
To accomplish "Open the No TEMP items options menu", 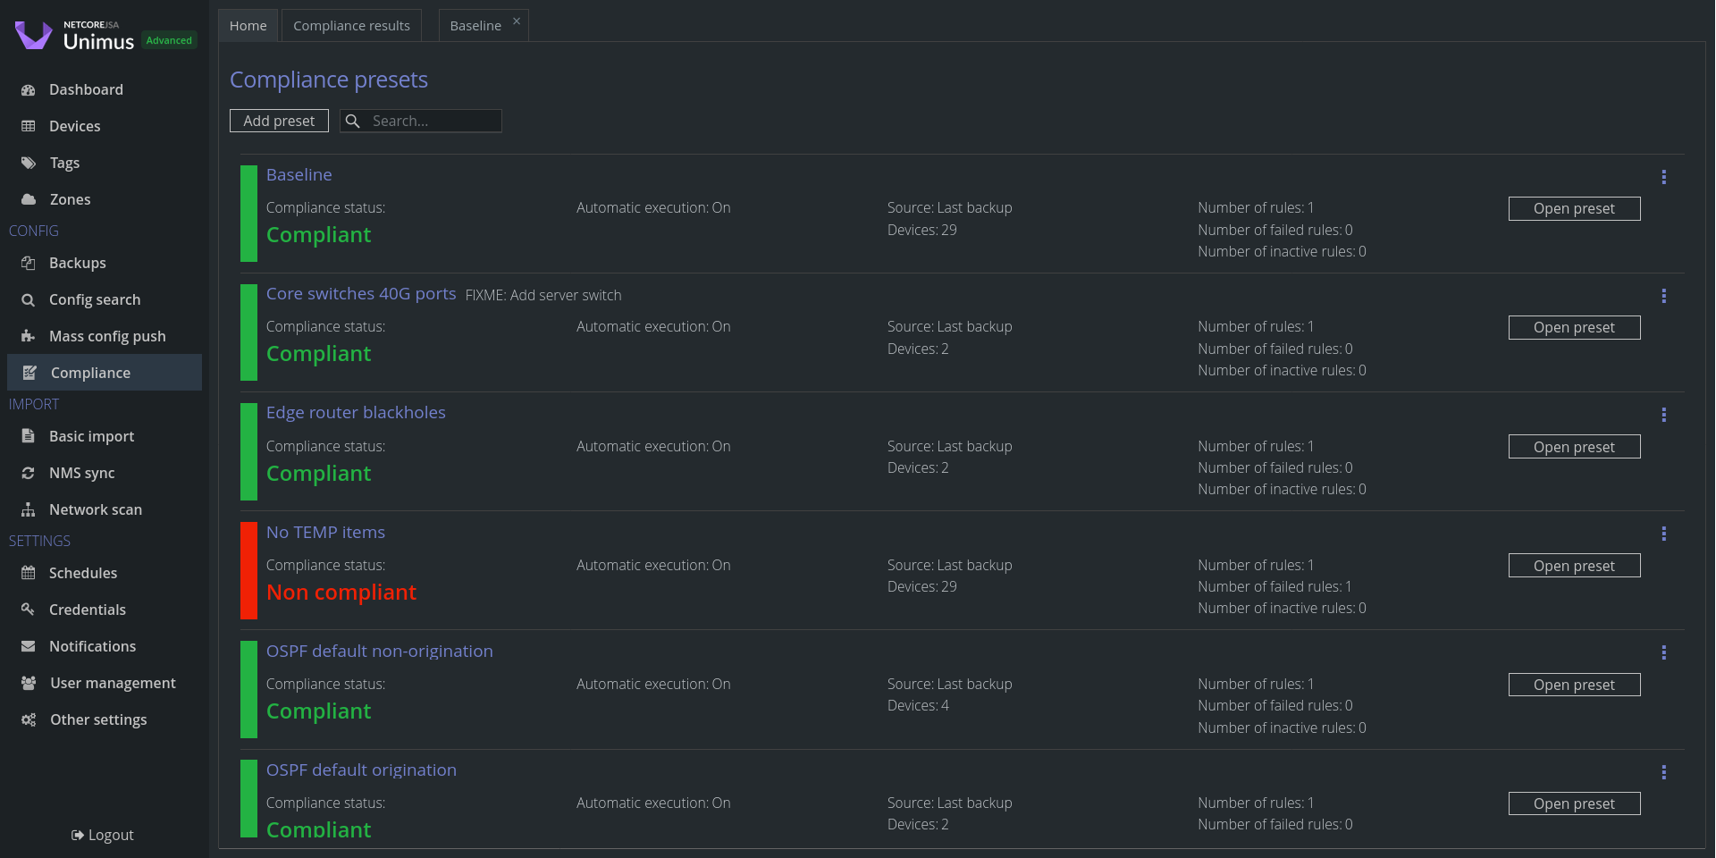I will coord(1663,534).
